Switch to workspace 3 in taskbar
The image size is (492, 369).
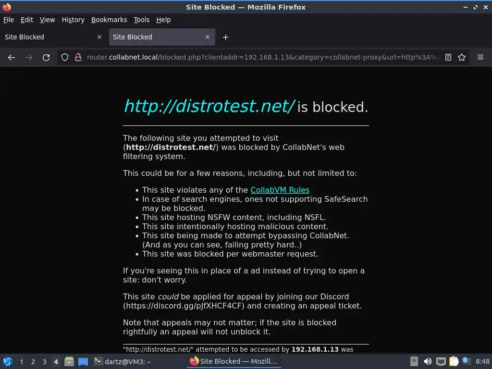point(45,362)
